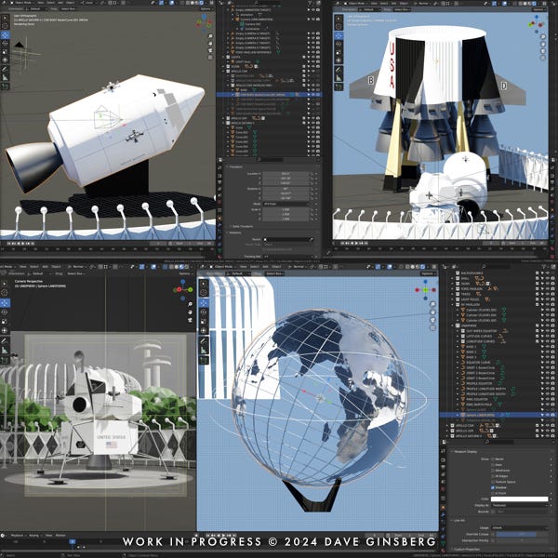The height and width of the screenshot is (558, 558).
Task: Open the filter funnel in lower-right outliner
Action: (544, 267)
